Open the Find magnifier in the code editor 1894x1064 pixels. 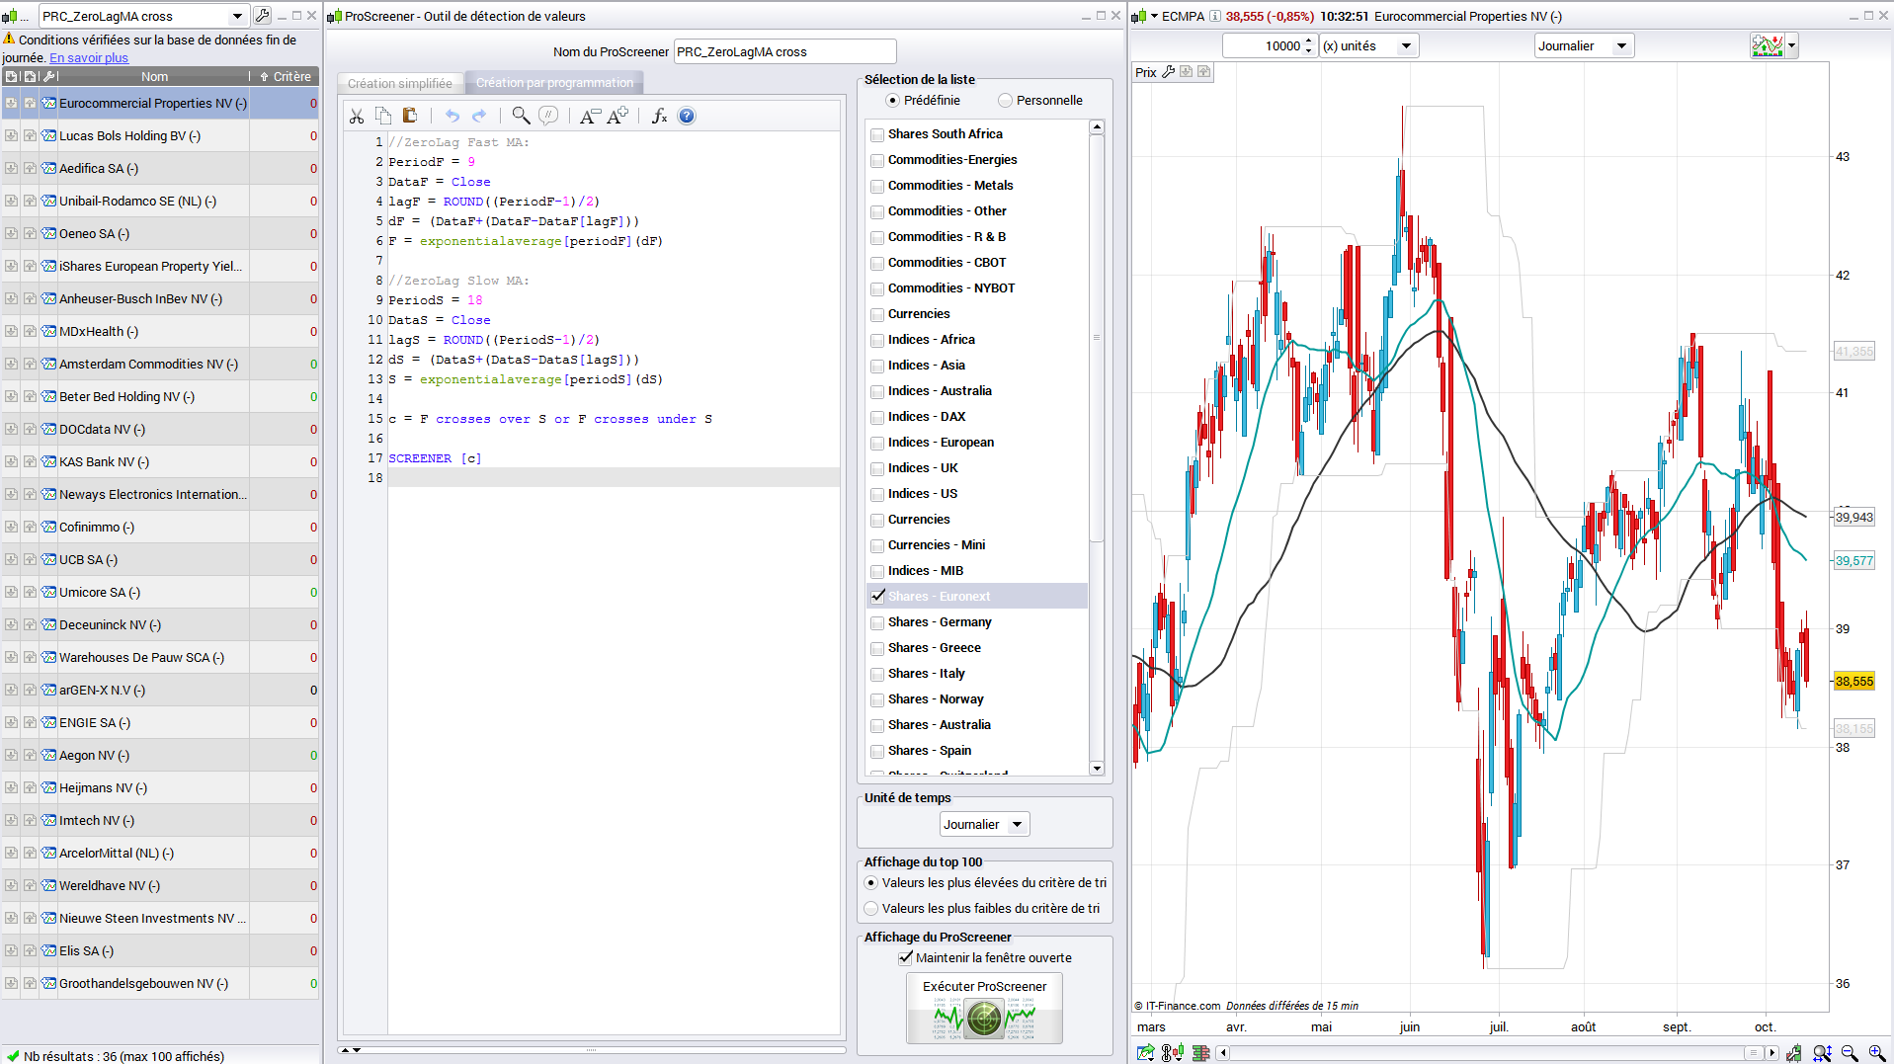521,117
